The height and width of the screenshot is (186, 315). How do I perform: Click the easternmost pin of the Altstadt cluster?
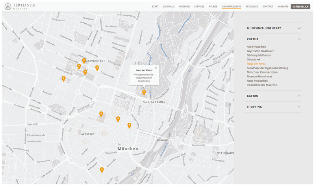click(x=129, y=126)
